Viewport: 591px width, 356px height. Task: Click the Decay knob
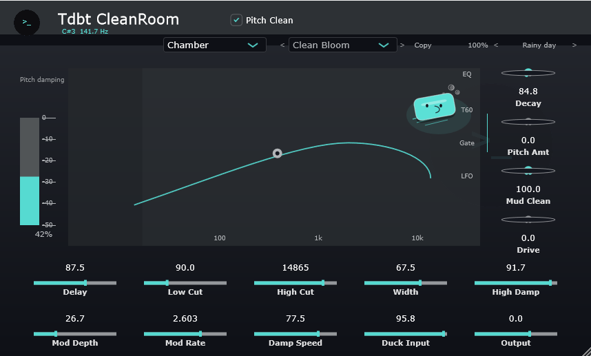528,73
